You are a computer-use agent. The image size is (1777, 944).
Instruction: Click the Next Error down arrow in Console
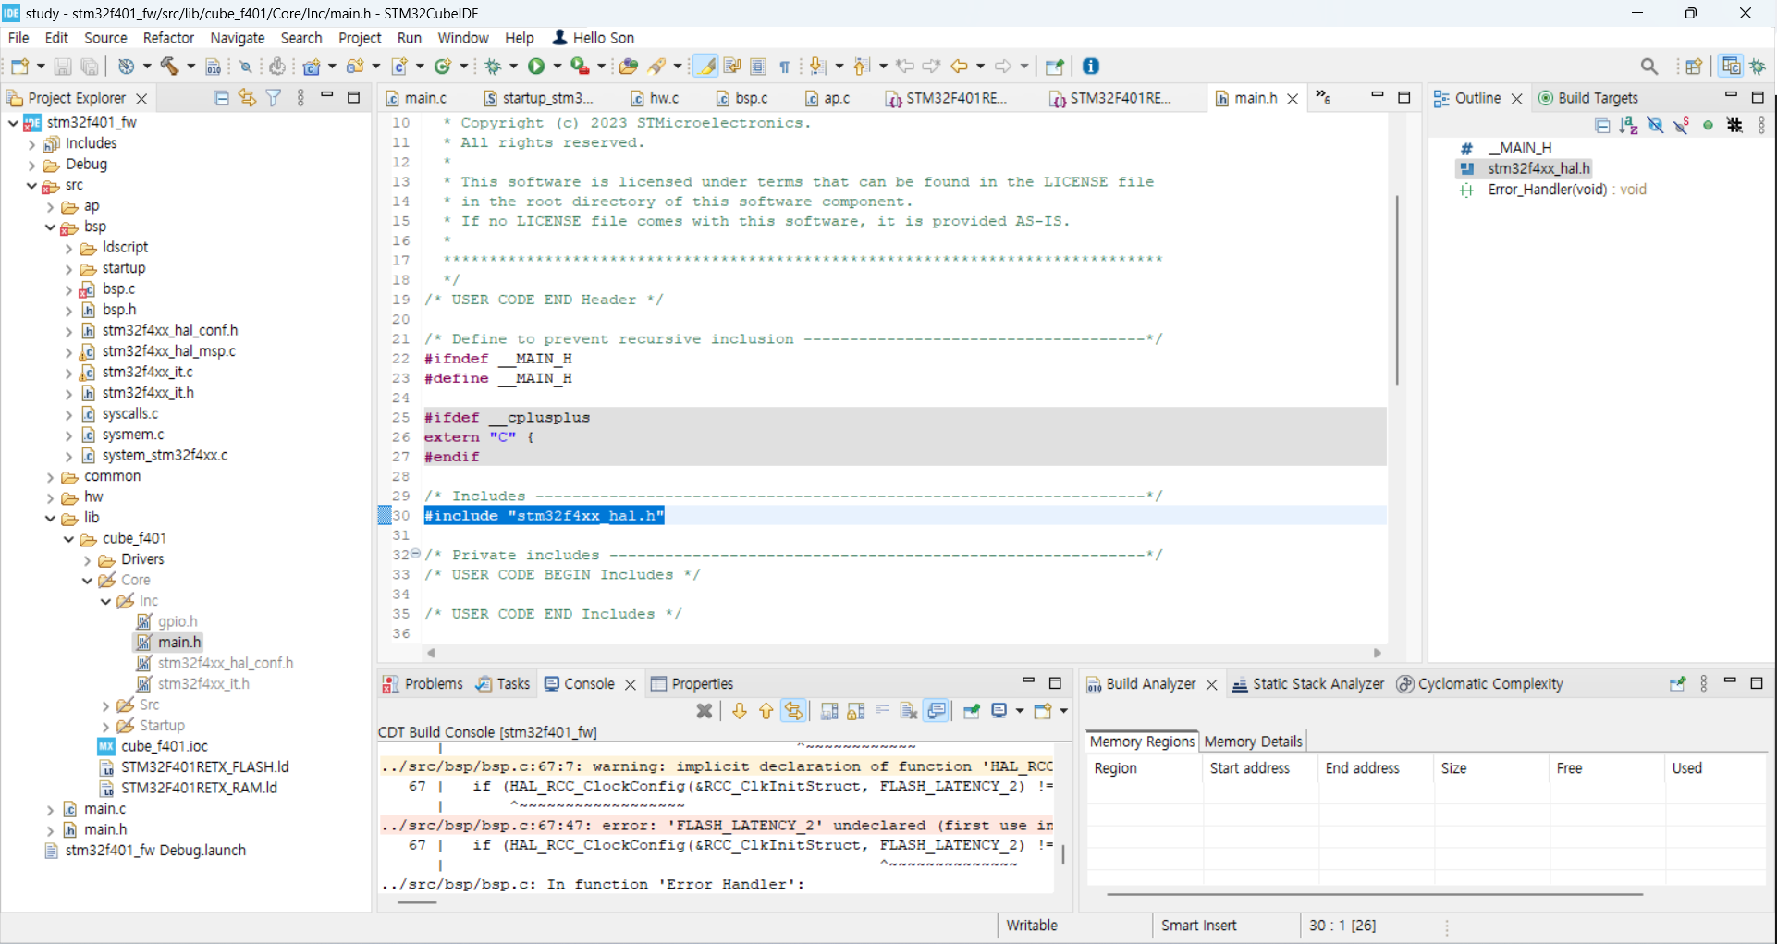click(x=739, y=710)
